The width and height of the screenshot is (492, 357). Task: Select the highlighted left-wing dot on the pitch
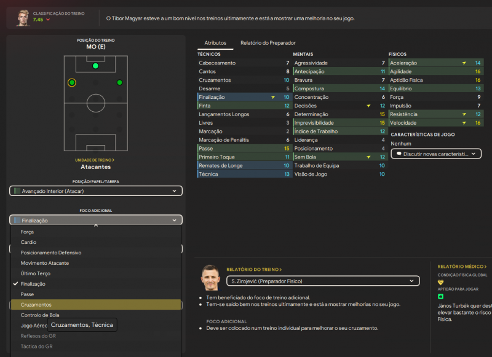tap(72, 82)
